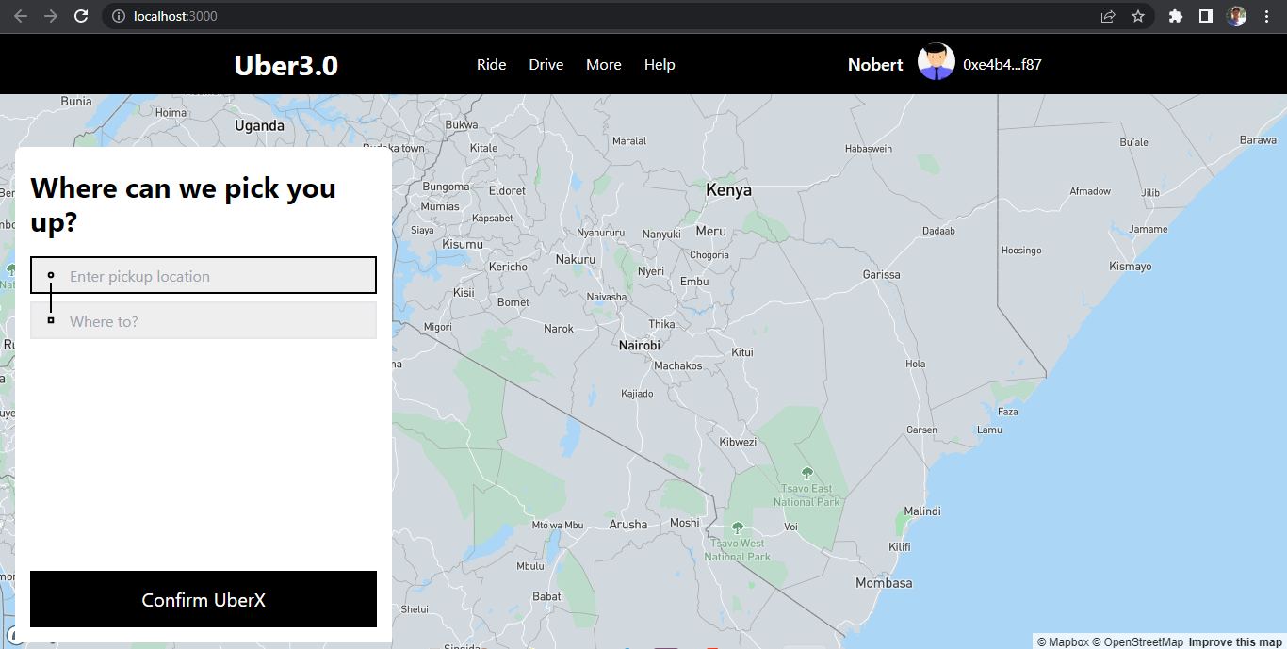Focus the Enter pickup location field
This screenshot has width=1287, height=649.
click(x=204, y=275)
